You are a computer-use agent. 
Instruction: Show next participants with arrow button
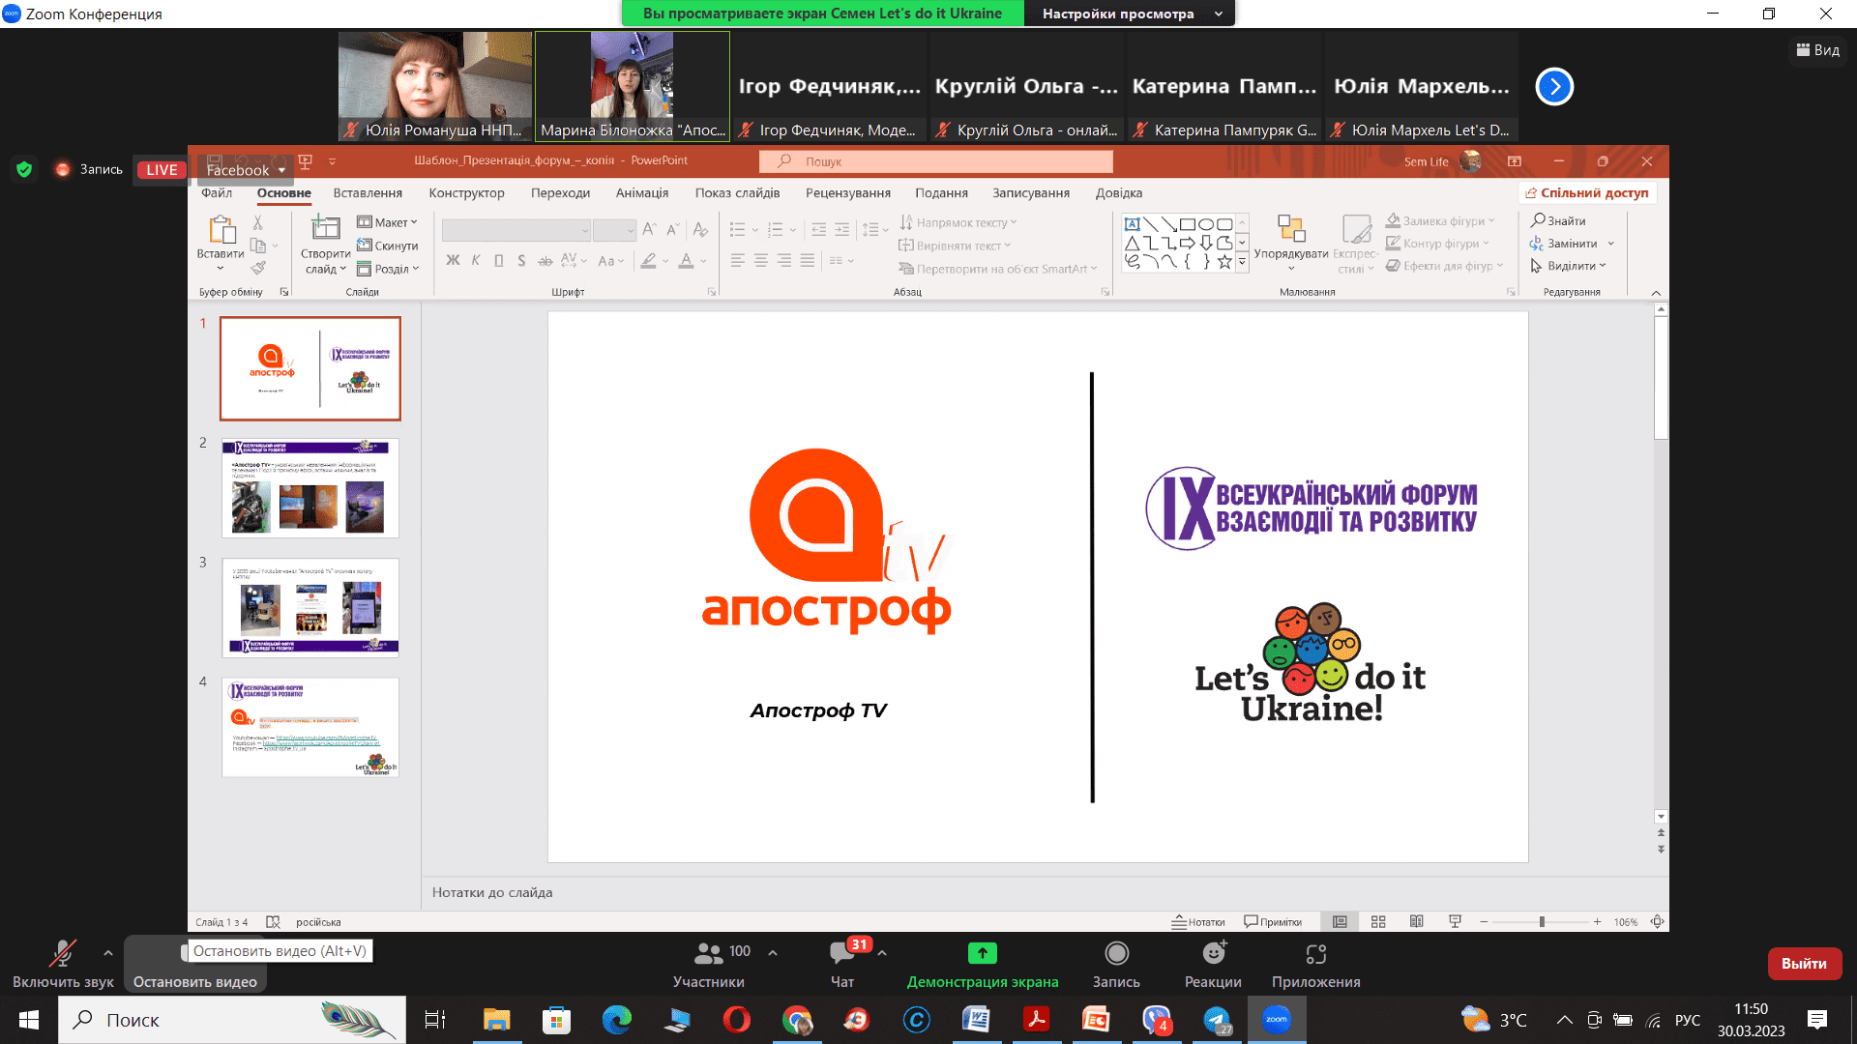[x=1554, y=86]
